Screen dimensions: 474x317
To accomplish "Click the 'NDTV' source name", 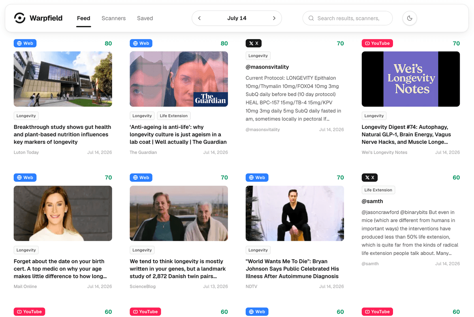I will [251, 287].
